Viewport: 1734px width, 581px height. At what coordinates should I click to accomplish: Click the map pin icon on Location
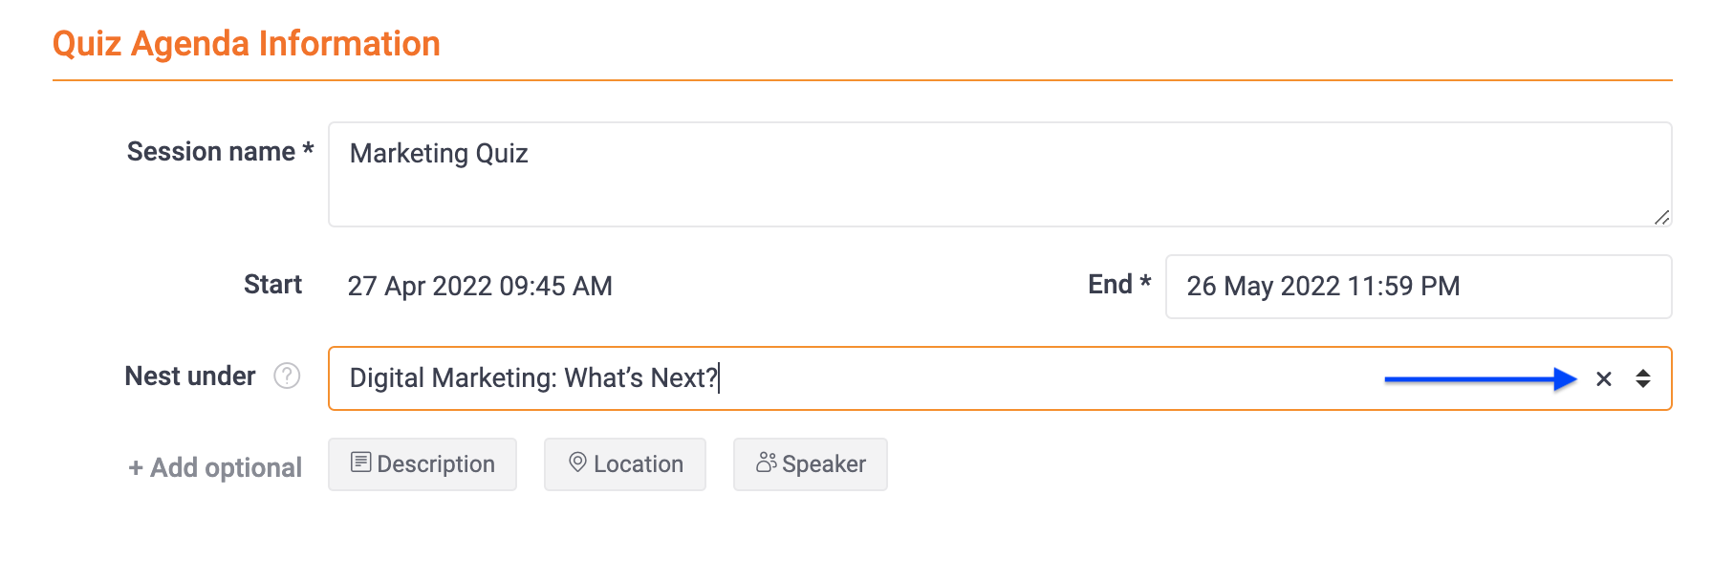[x=577, y=463]
